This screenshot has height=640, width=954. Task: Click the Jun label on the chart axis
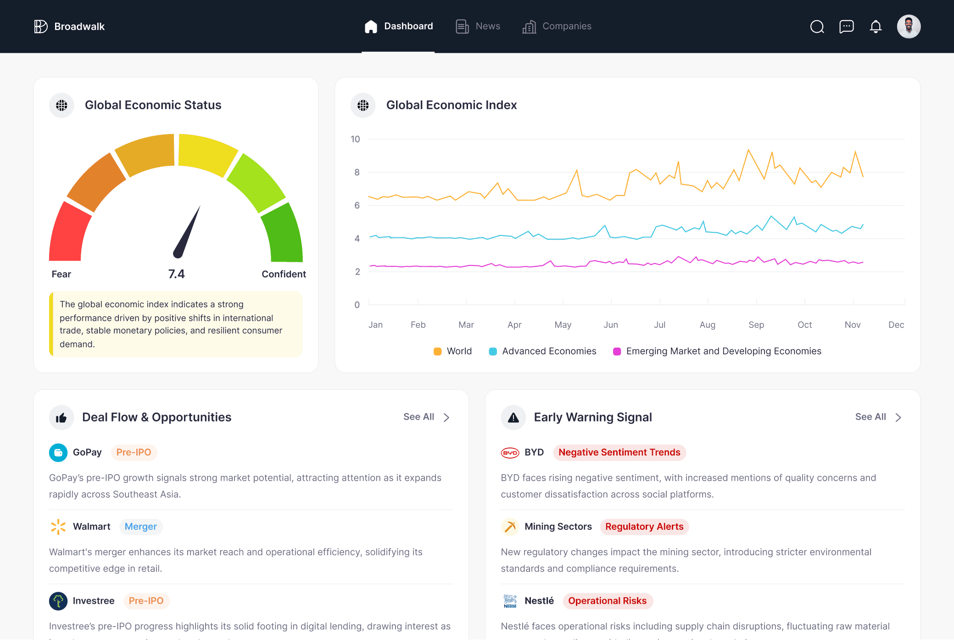(x=611, y=325)
